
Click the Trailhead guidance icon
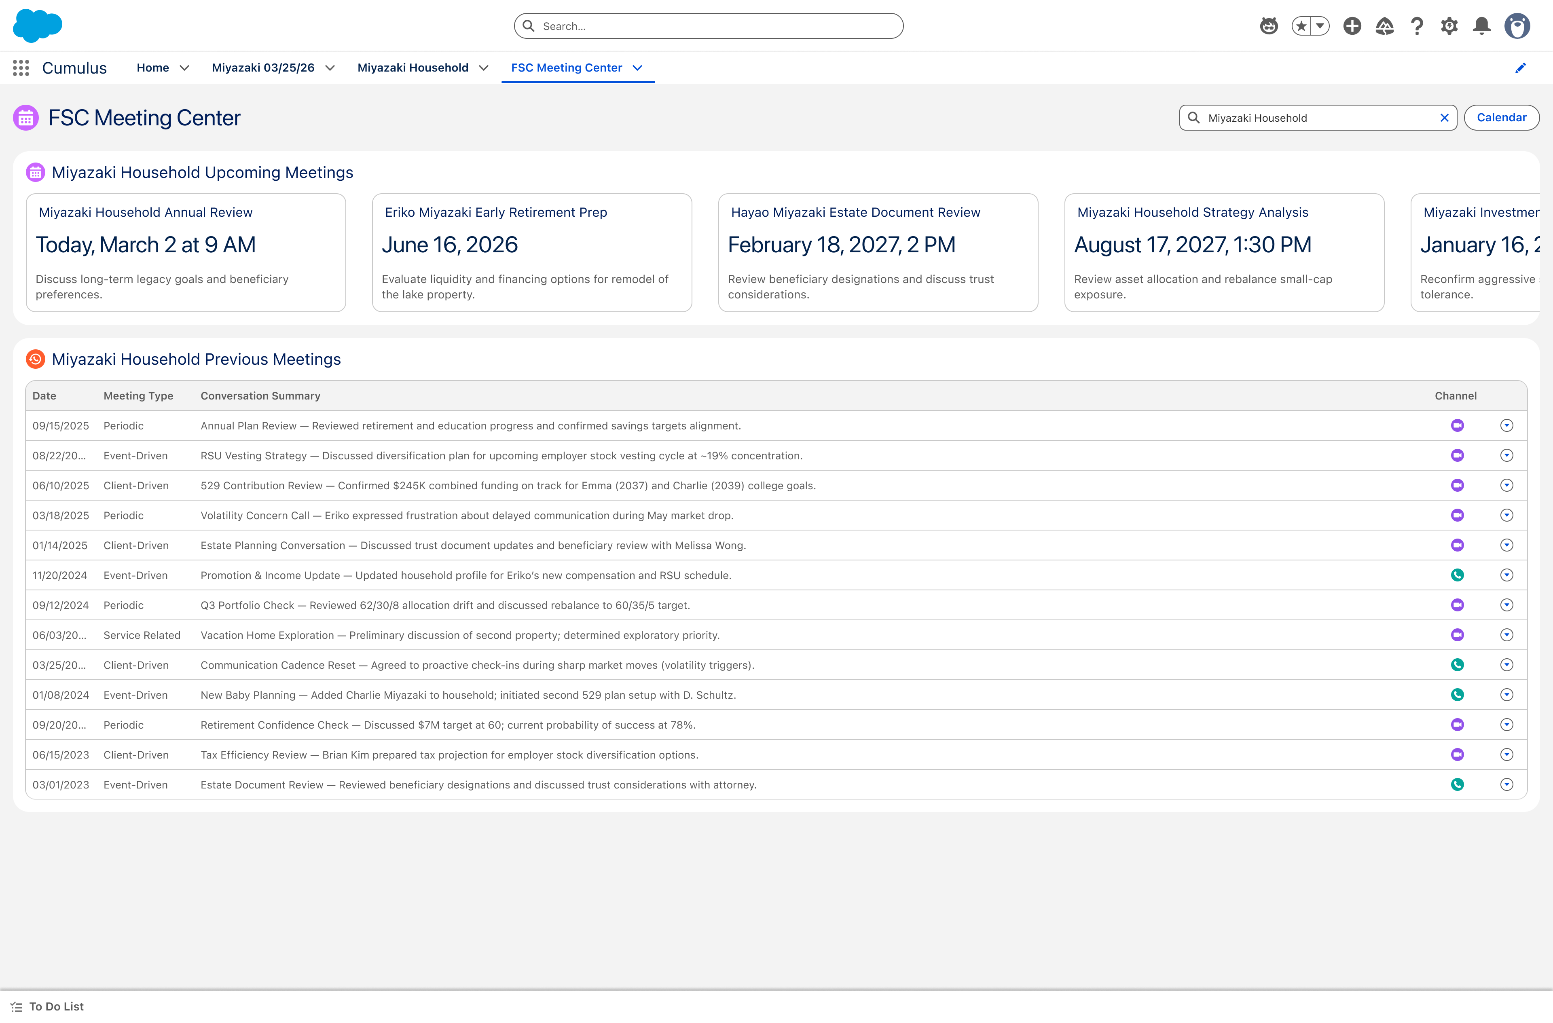[x=1384, y=26]
